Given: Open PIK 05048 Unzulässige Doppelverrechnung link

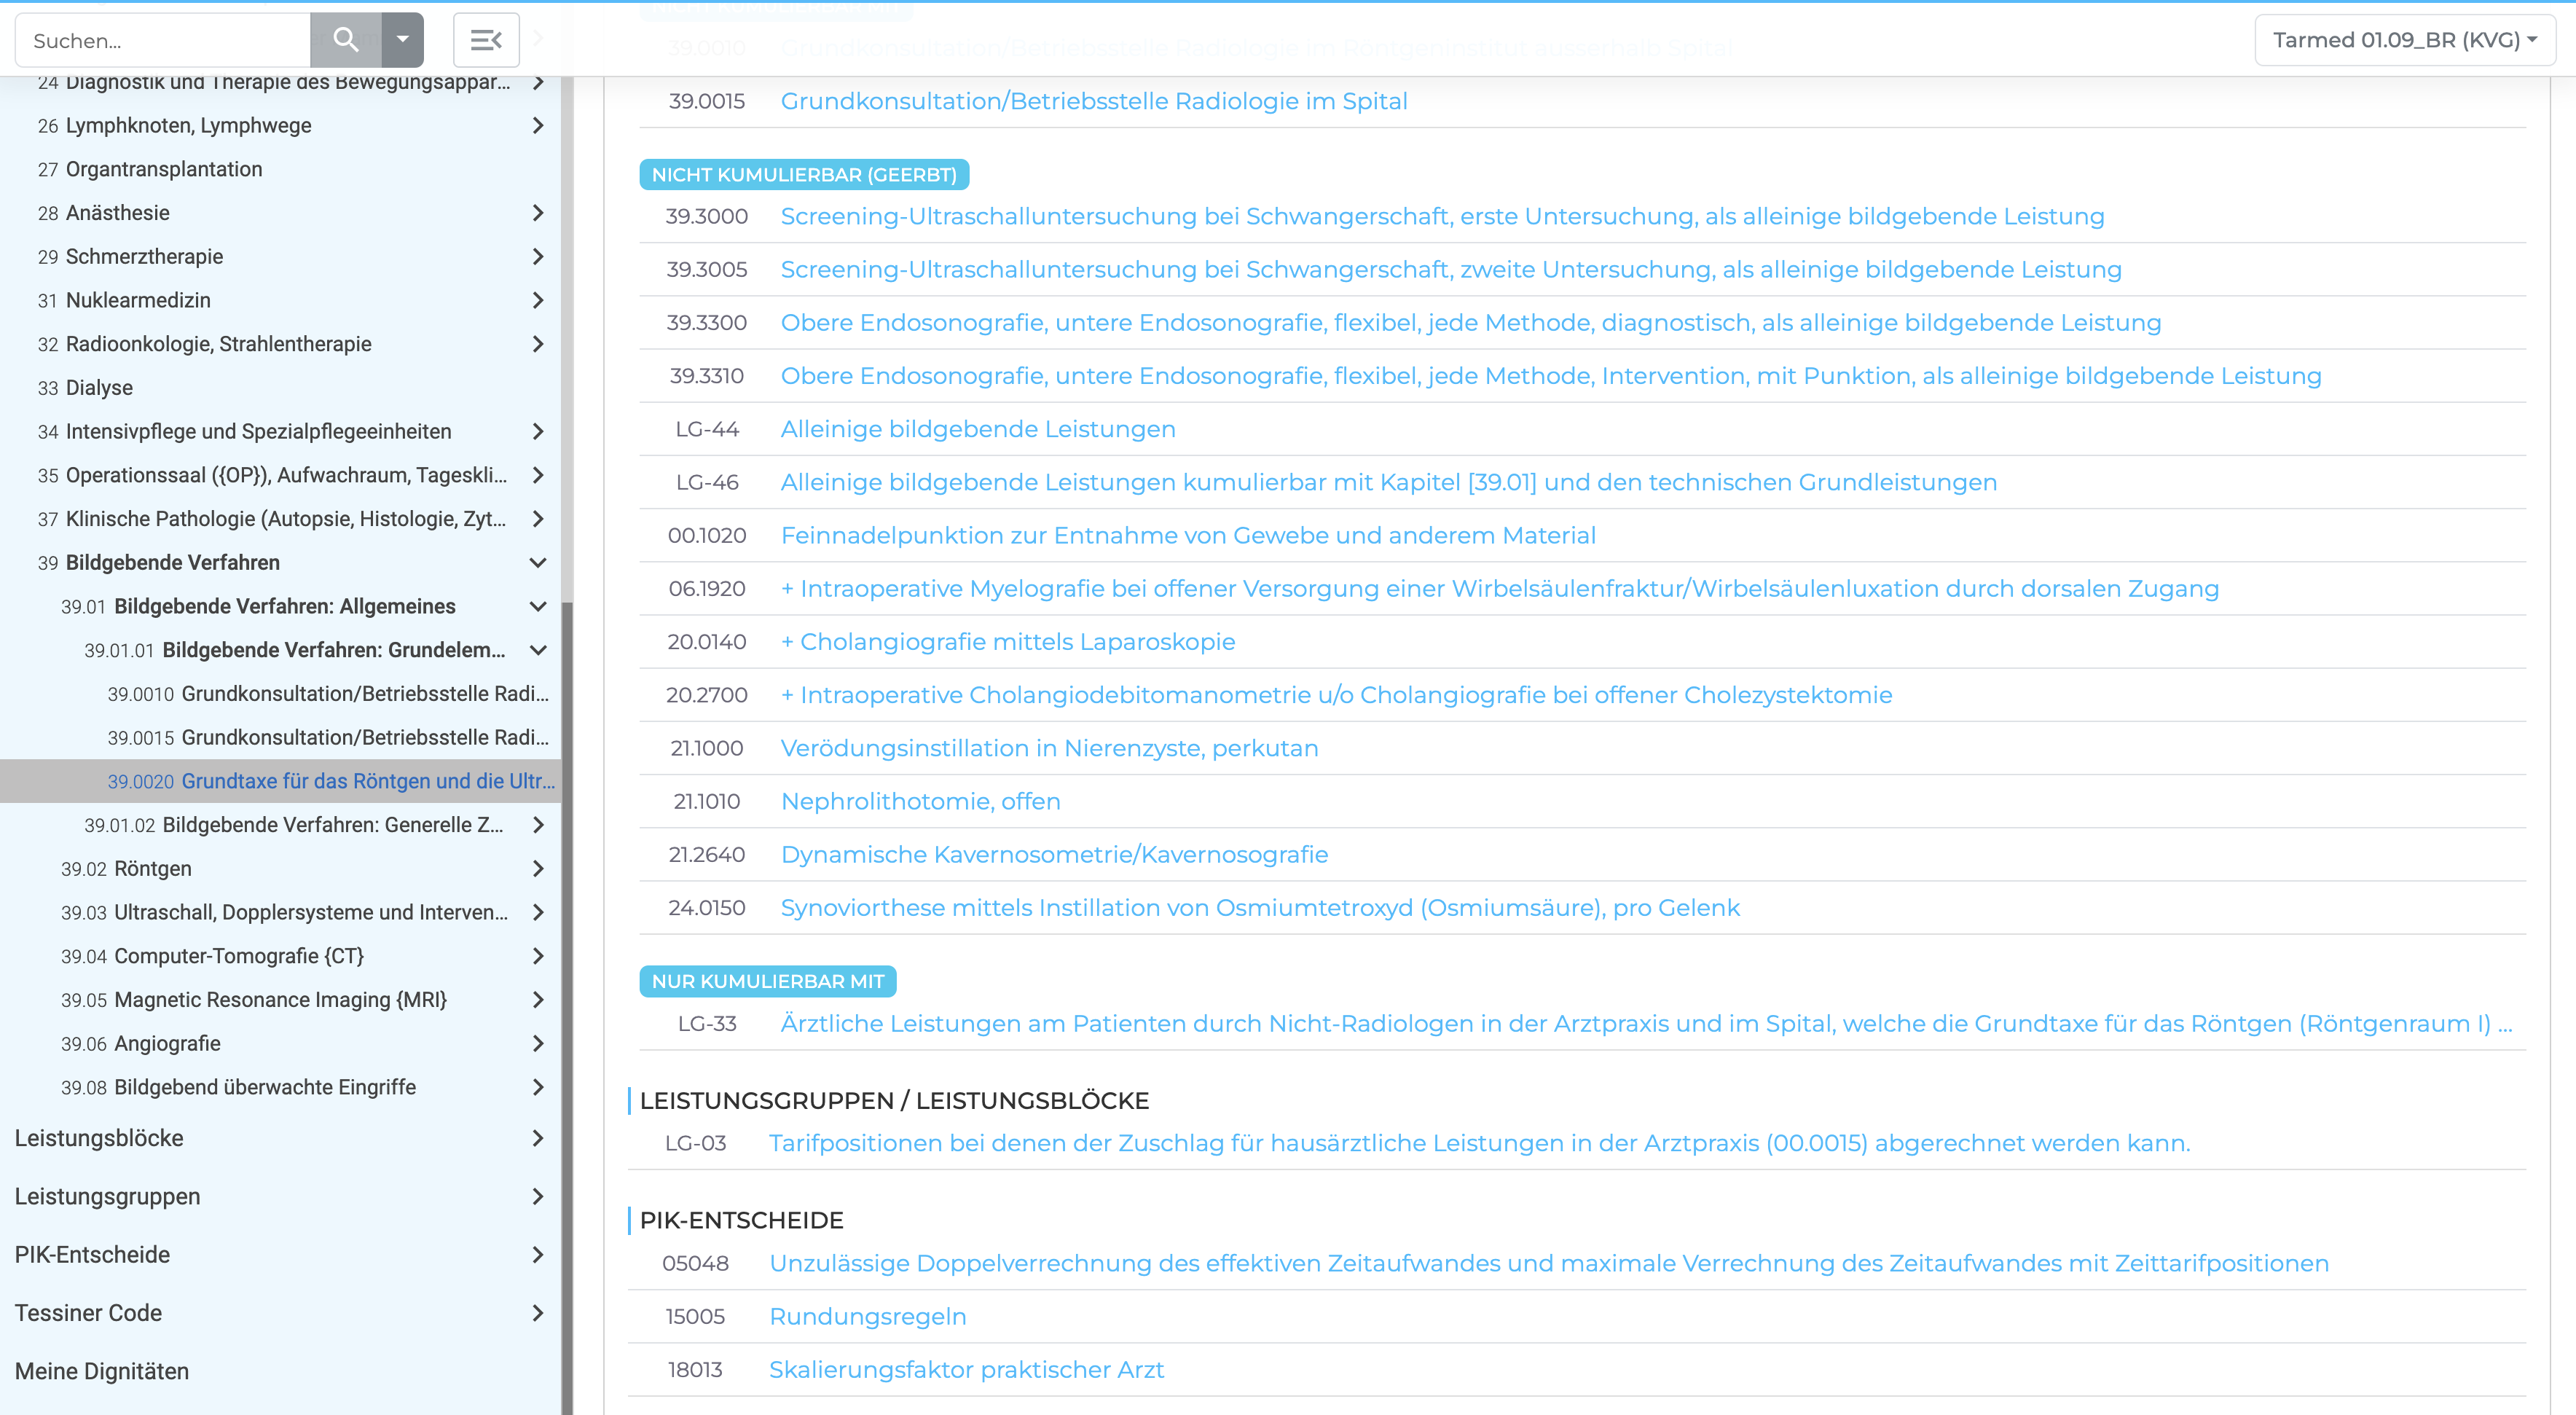Looking at the screenshot, I should click(1549, 1263).
